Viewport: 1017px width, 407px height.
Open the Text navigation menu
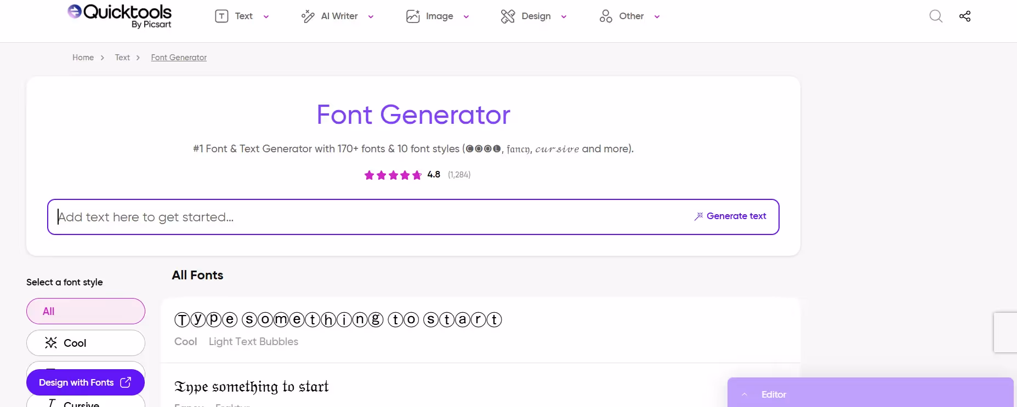[242, 16]
